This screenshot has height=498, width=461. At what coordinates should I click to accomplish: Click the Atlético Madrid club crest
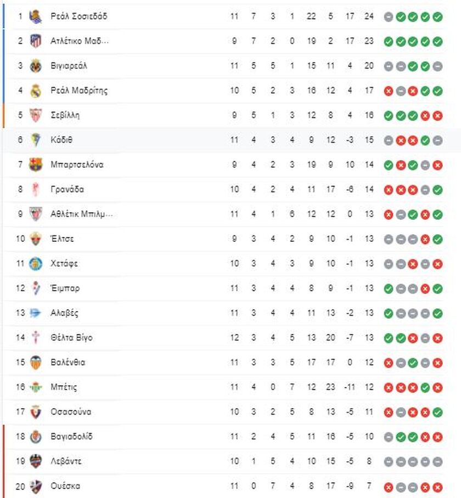click(x=36, y=41)
